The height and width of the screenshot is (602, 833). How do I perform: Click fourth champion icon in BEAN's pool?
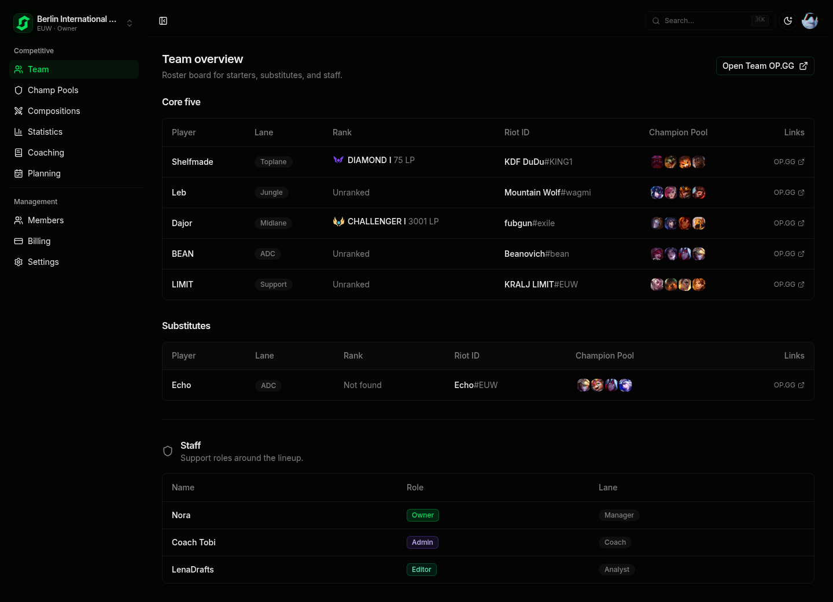(699, 254)
